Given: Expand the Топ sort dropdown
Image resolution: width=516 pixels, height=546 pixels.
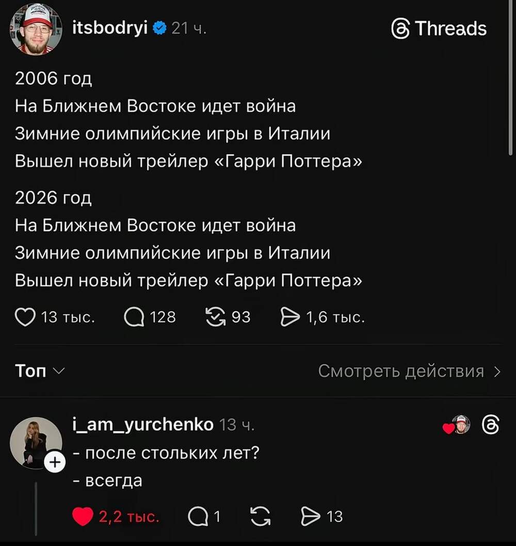Looking at the screenshot, I should point(40,371).
